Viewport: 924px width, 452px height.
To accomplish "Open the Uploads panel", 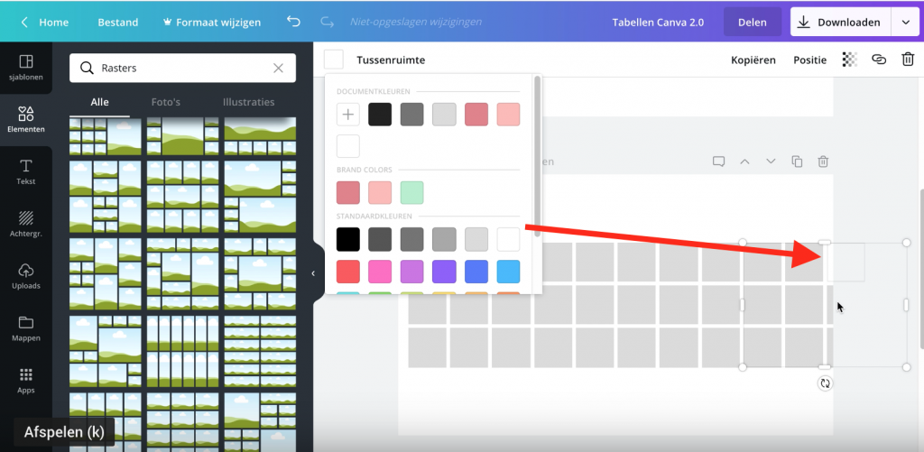I will pyautogui.click(x=25, y=276).
